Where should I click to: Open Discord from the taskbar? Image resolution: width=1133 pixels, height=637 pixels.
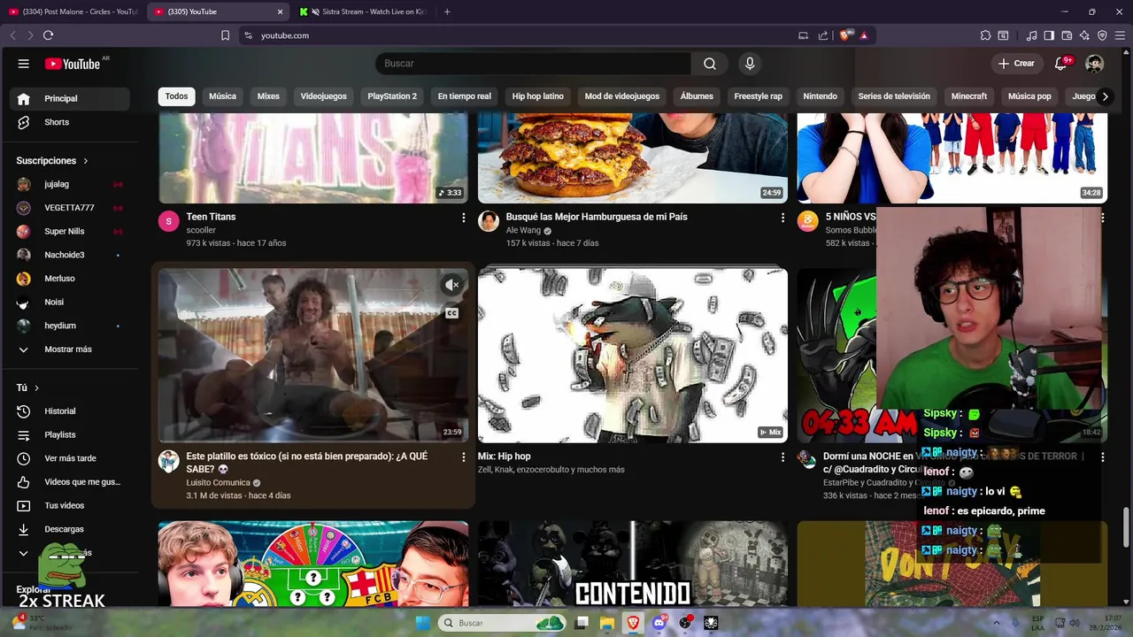(659, 623)
